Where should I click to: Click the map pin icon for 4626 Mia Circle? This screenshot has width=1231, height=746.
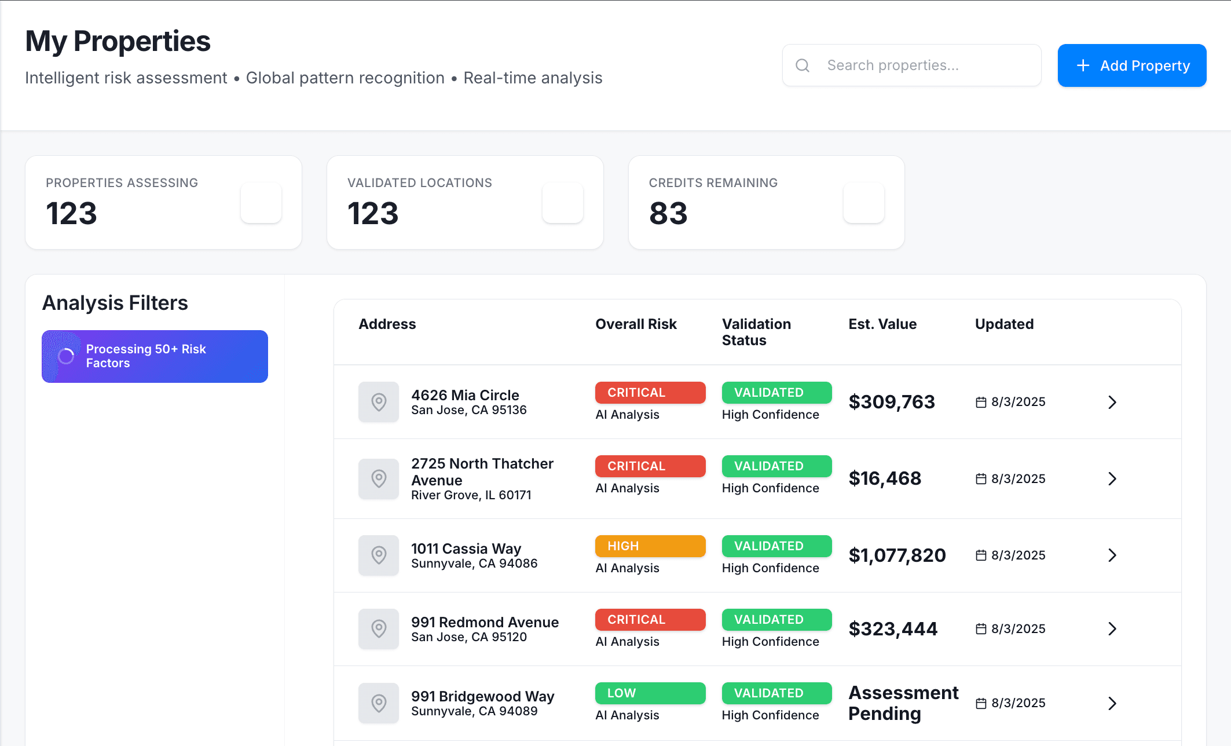coord(379,401)
